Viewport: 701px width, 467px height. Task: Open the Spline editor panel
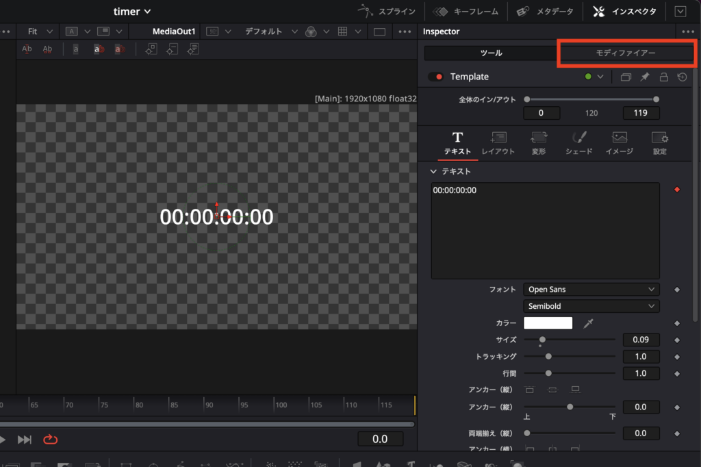point(387,12)
